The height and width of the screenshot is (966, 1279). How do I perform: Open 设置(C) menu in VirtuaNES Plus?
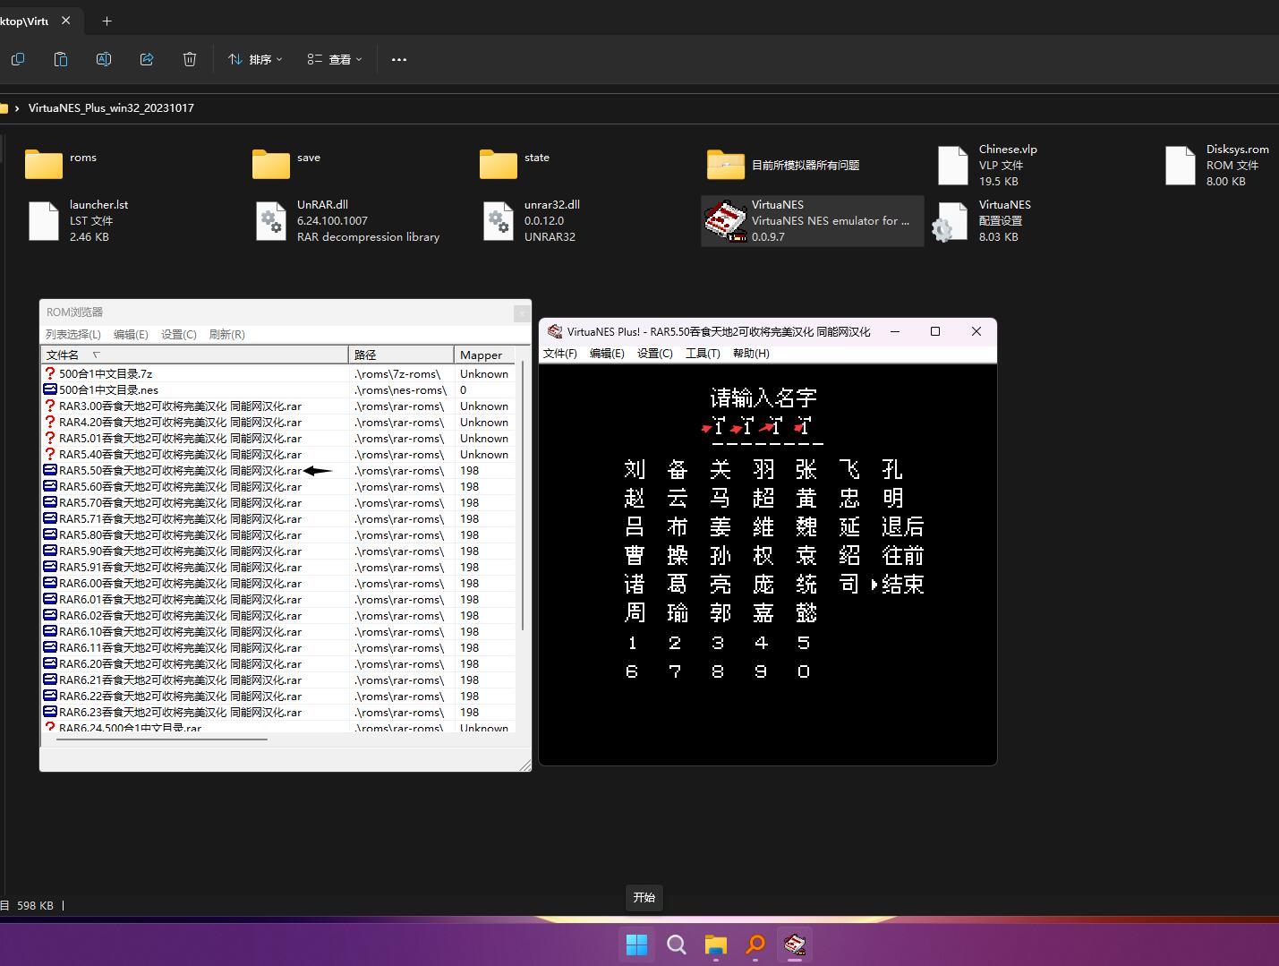point(654,354)
